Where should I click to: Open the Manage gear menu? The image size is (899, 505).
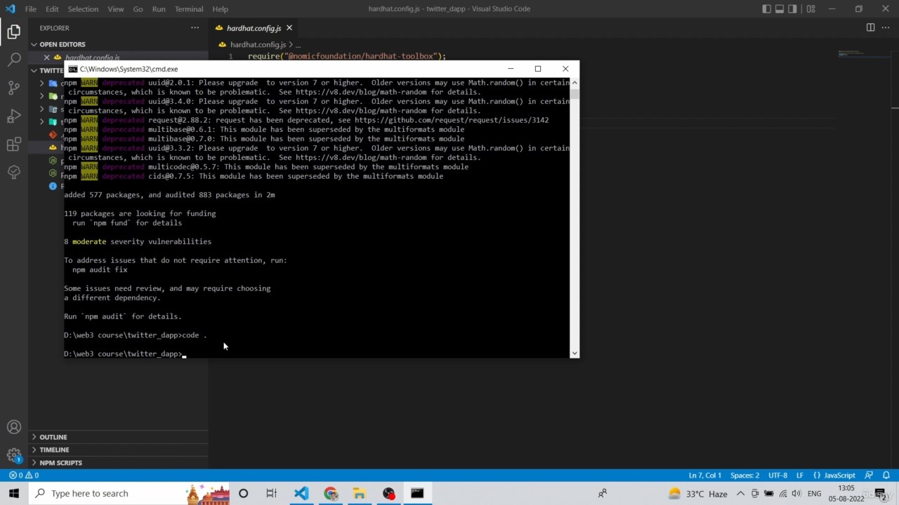[14, 455]
